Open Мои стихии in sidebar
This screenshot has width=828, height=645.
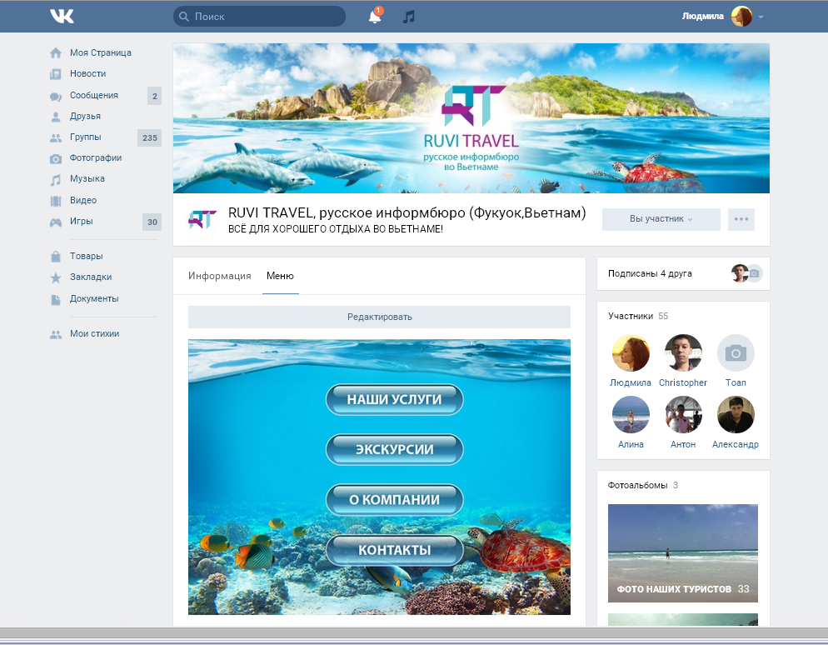coord(94,334)
